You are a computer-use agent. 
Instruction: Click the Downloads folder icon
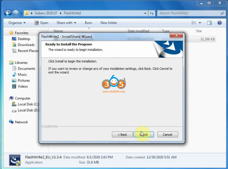[14, 45]
